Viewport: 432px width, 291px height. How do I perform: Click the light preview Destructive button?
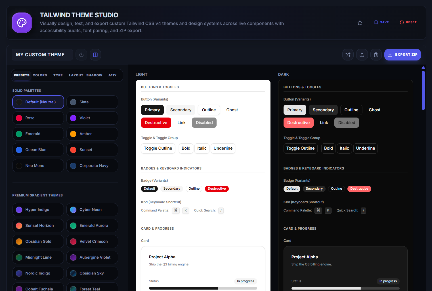coord(156,123)
